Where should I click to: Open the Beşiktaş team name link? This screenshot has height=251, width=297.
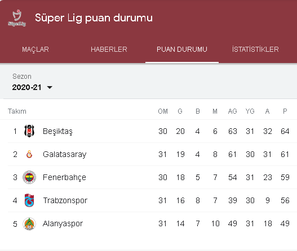(57, 131)
